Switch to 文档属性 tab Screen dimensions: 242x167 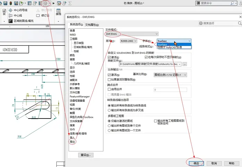[92, 25]
